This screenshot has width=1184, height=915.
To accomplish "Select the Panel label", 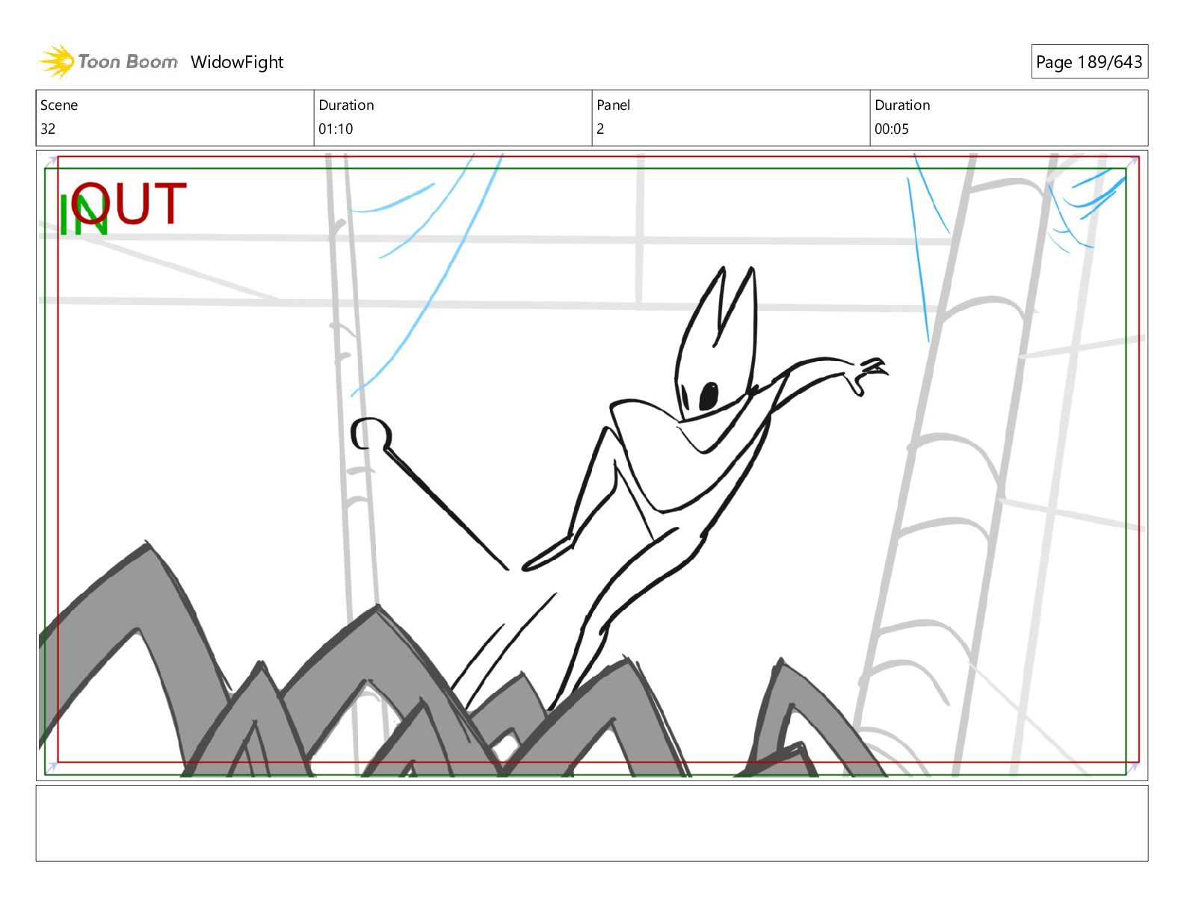I will 614,105.
